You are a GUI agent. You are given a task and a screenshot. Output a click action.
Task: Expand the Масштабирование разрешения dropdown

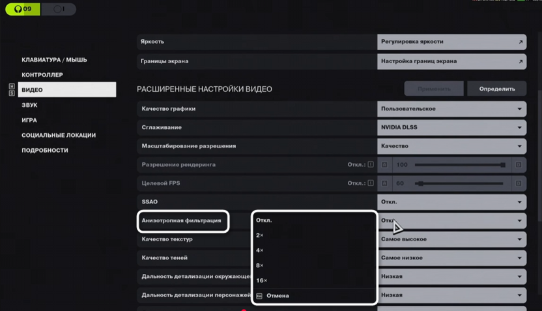tap(452, 146)
